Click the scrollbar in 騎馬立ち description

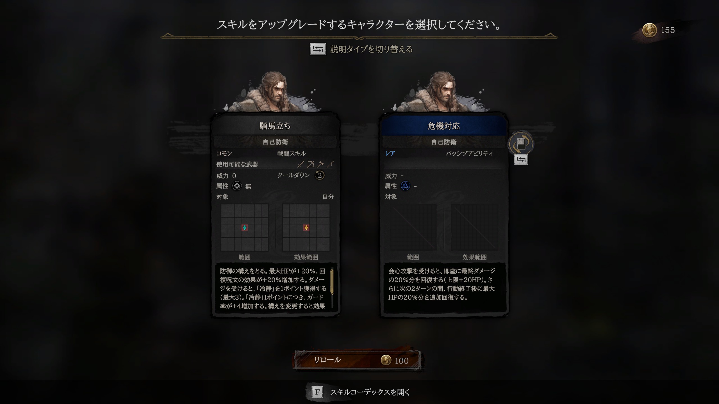pyautogui.click(x=332, y=282)
